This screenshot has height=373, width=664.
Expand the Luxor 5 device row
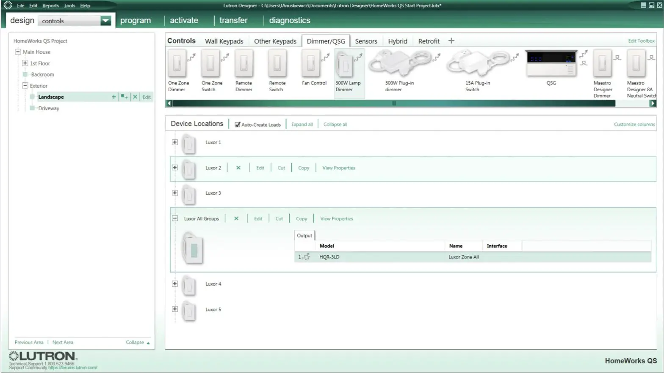[174, 309]
